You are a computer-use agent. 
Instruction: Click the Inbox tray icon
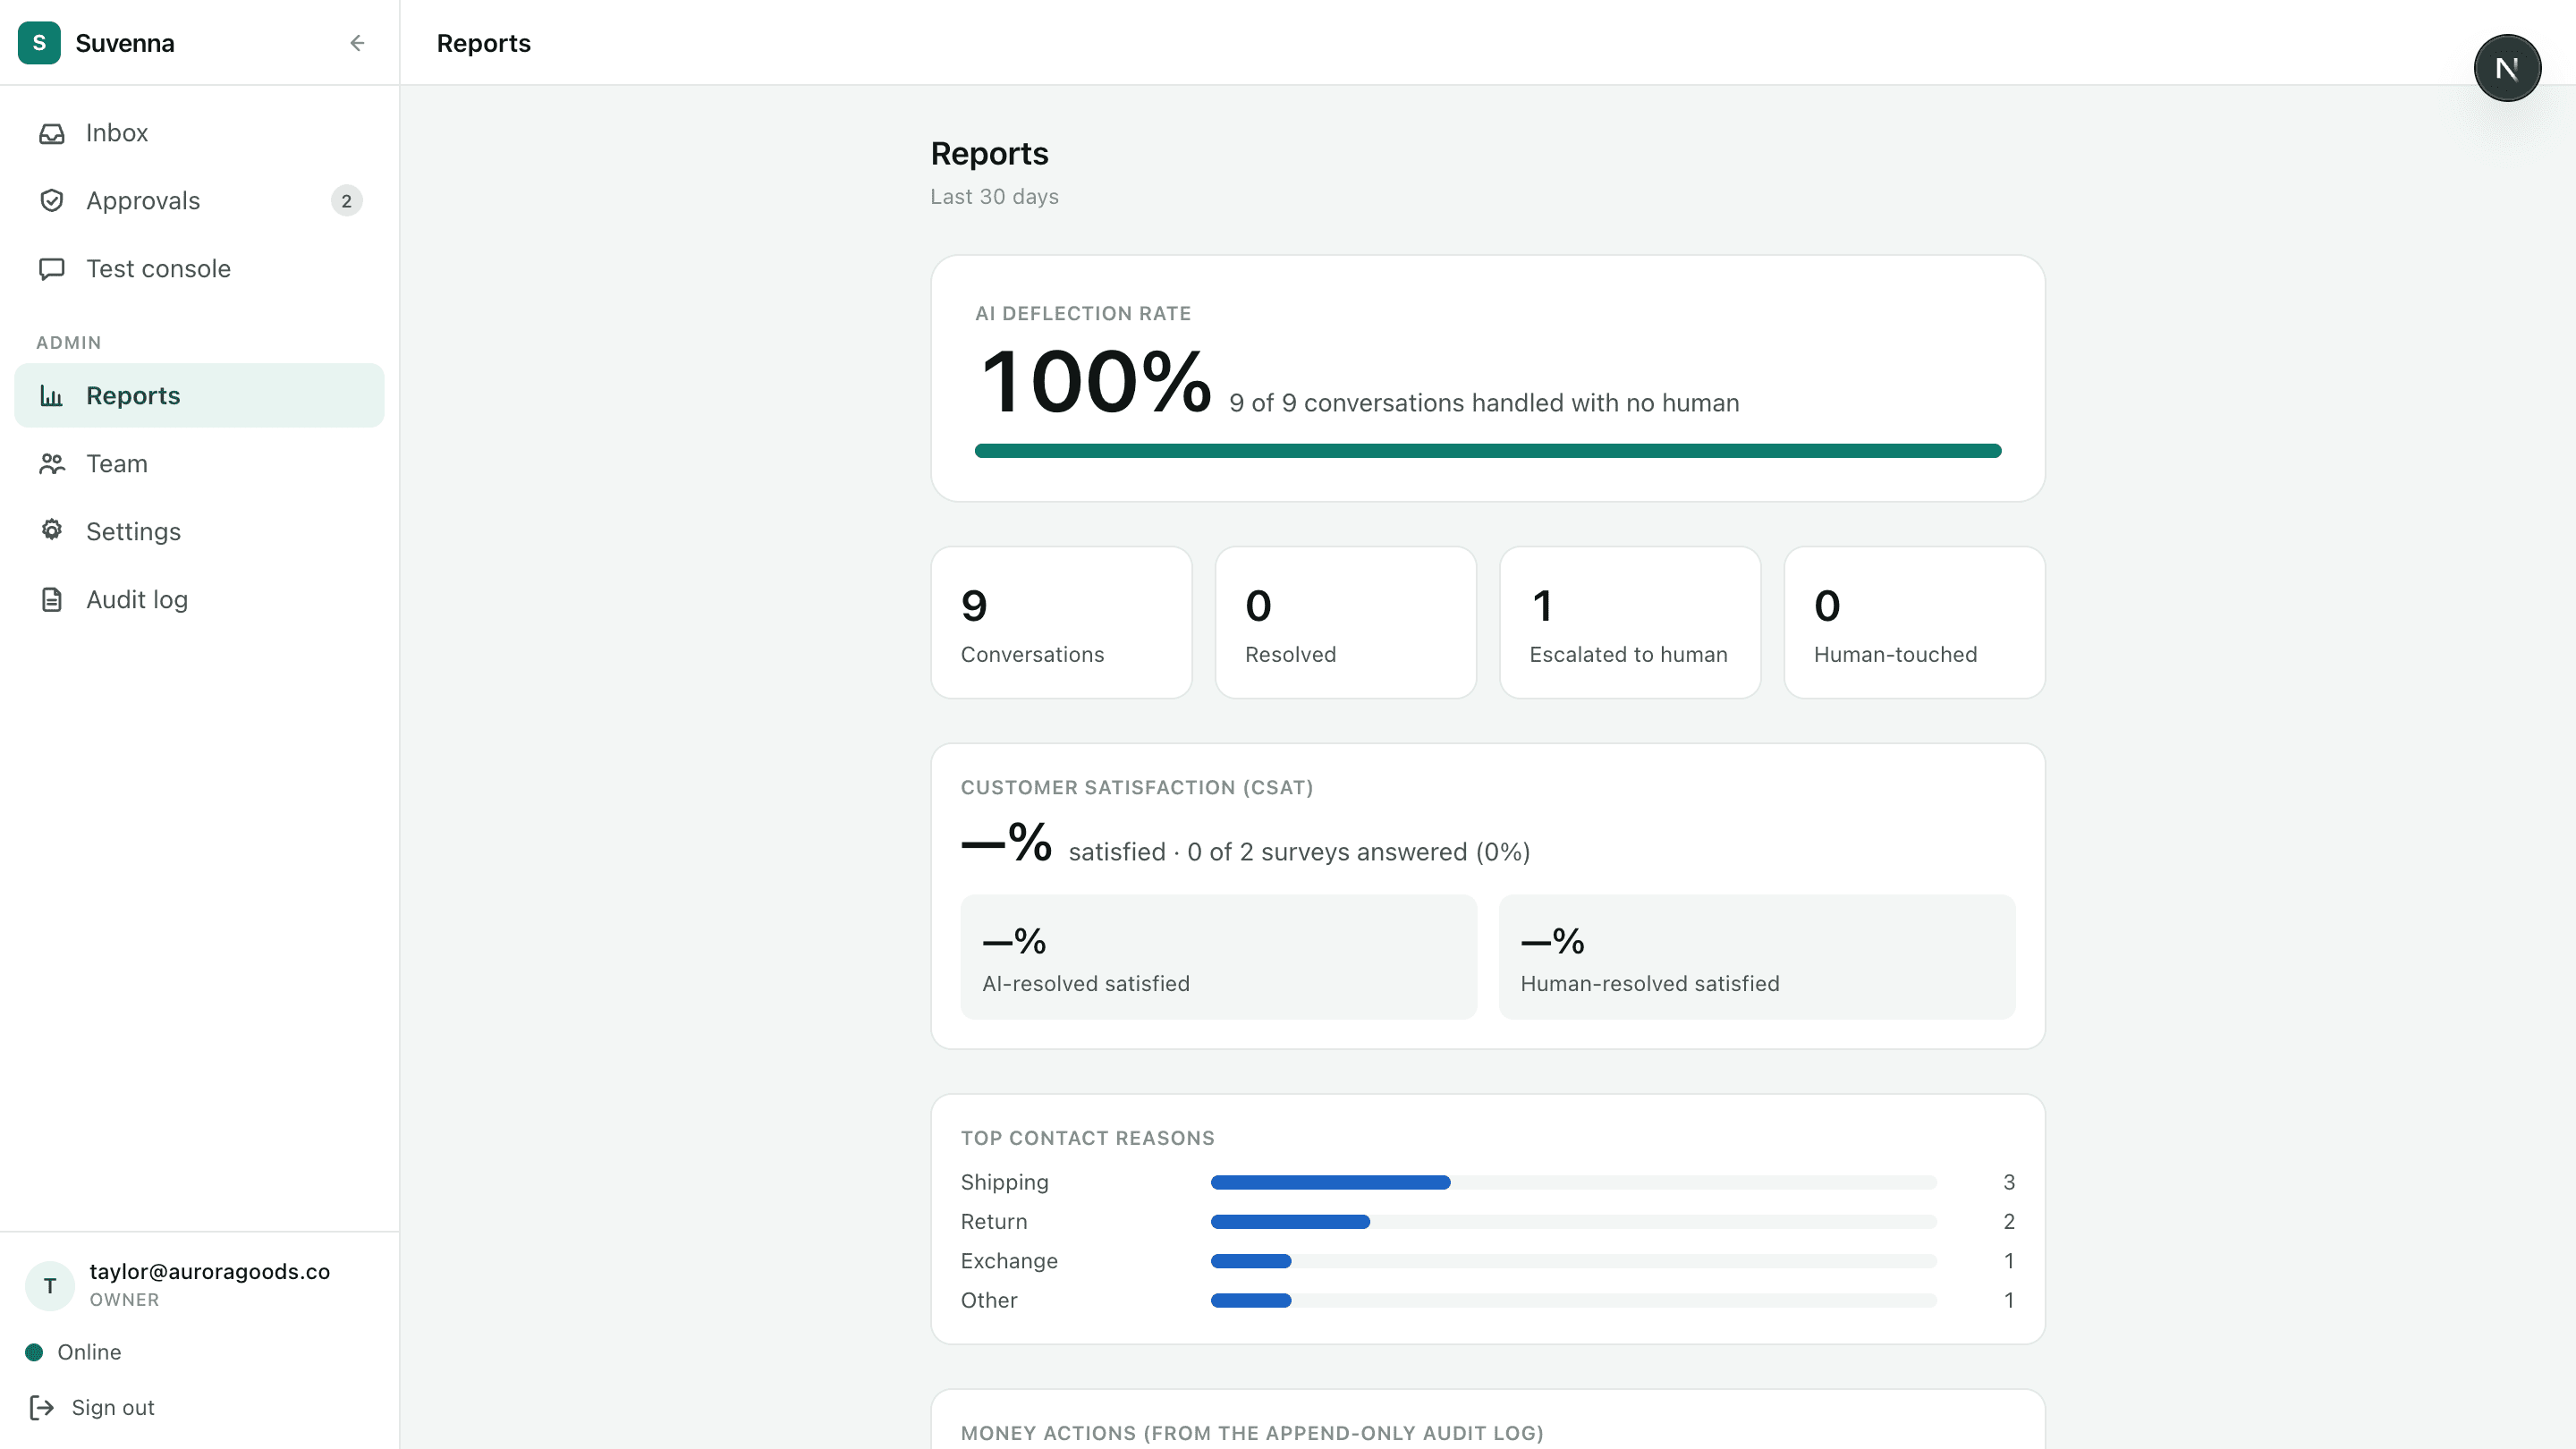pyautogui.click(x=52, y=133)
